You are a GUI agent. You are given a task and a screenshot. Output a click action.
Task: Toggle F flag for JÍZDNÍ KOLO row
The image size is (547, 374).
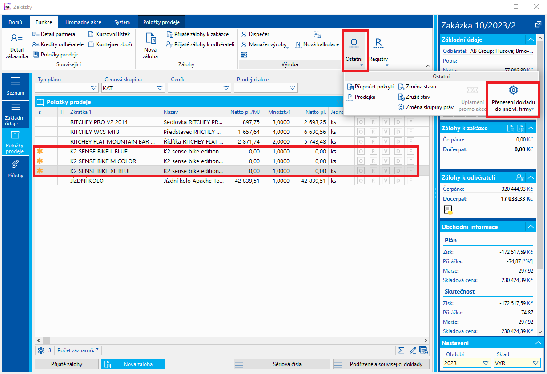click(x=411, y=181)
